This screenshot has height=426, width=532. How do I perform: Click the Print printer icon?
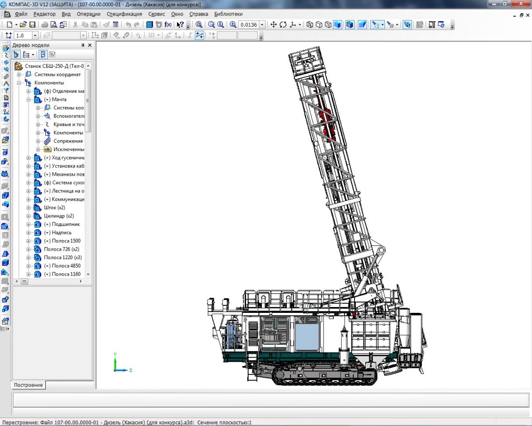(x=45, y=25)
